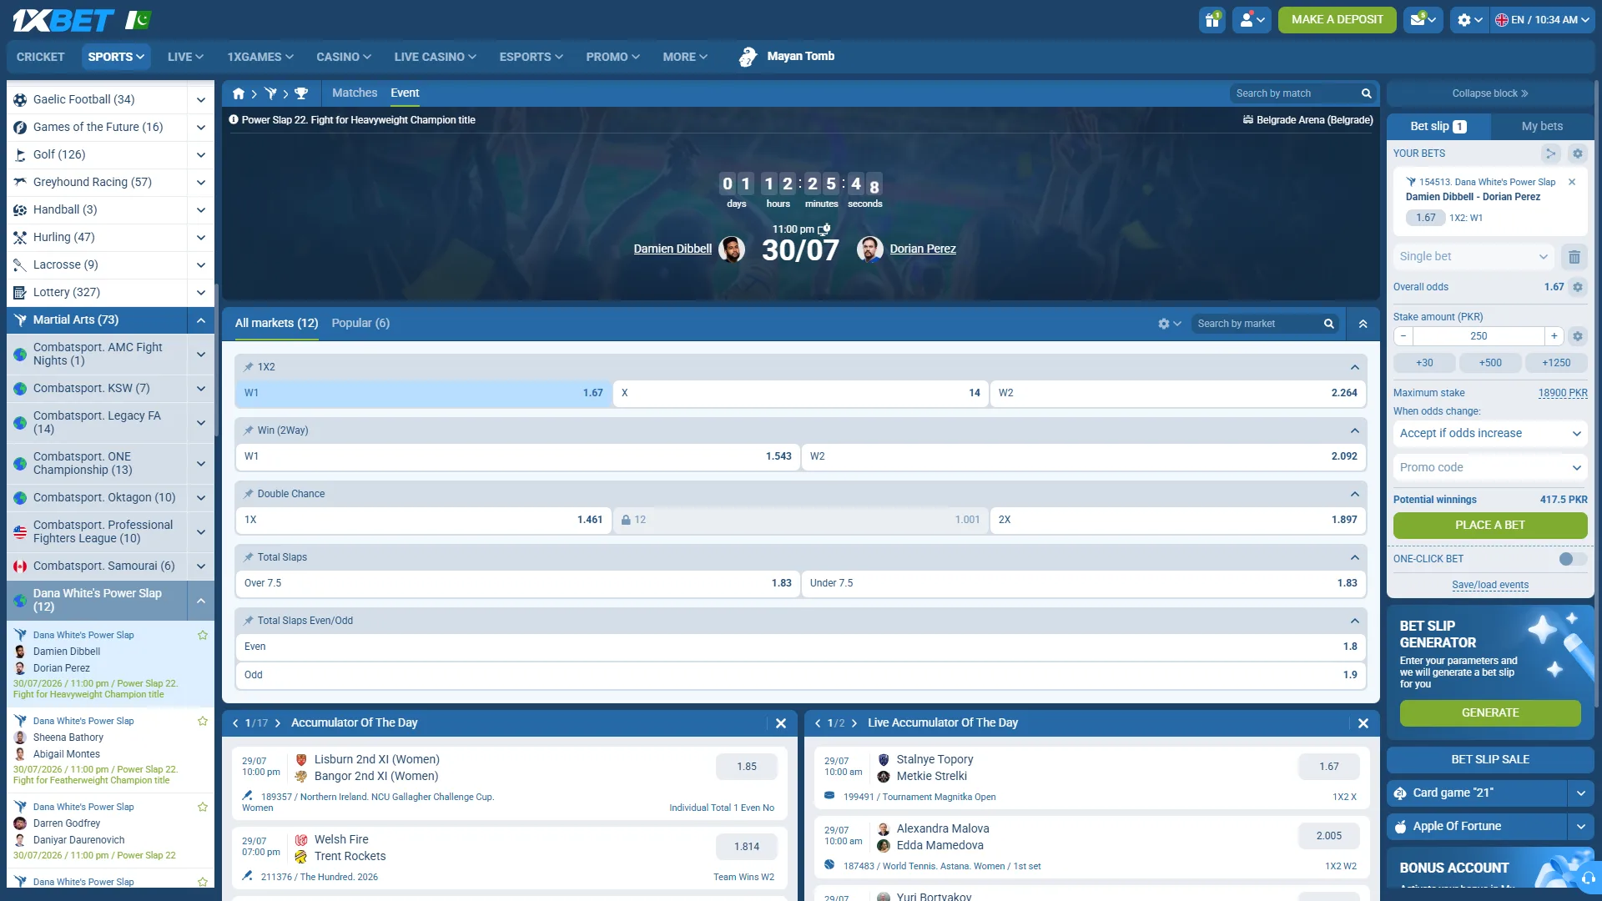Click the share bet slip arrow icon

pos(1550,154)
